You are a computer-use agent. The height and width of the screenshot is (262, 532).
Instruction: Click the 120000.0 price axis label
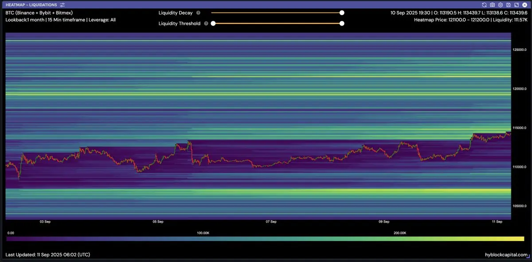click(519, 88)
